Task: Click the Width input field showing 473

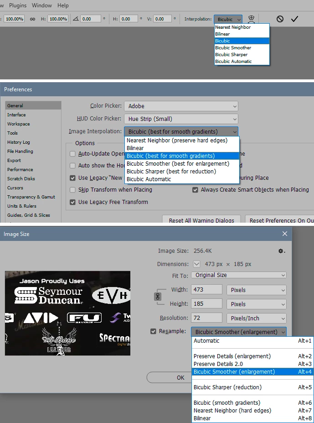Action: [207, 290]
